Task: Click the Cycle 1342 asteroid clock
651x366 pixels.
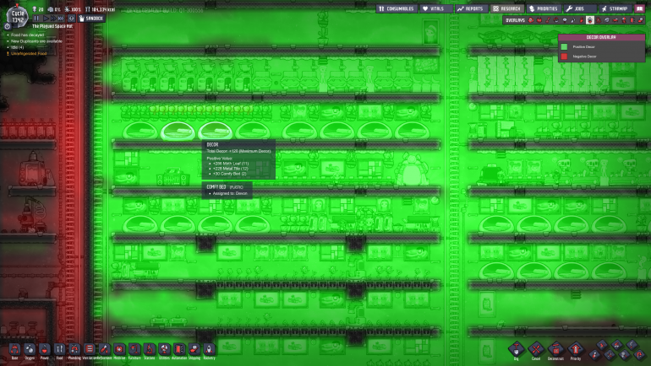Action: [18, 17]
